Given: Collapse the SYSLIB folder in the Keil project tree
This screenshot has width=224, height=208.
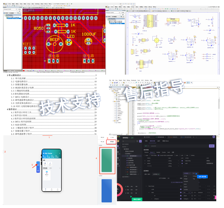Looking at the screenshot, I should pyautogui.click(x=113, y=92).
